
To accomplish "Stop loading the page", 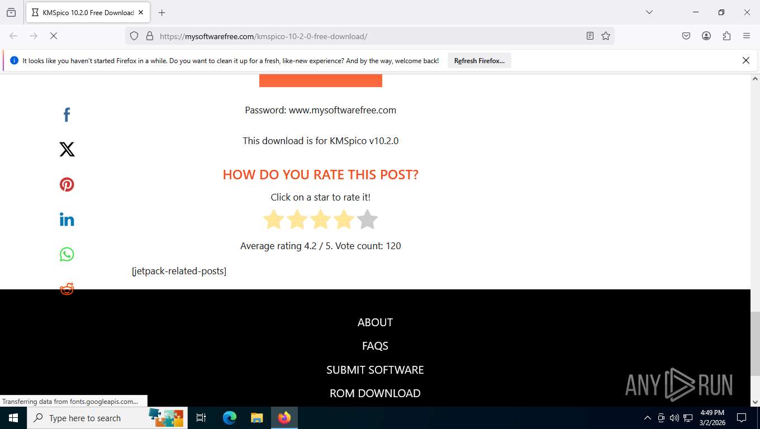I will point(54,36).
